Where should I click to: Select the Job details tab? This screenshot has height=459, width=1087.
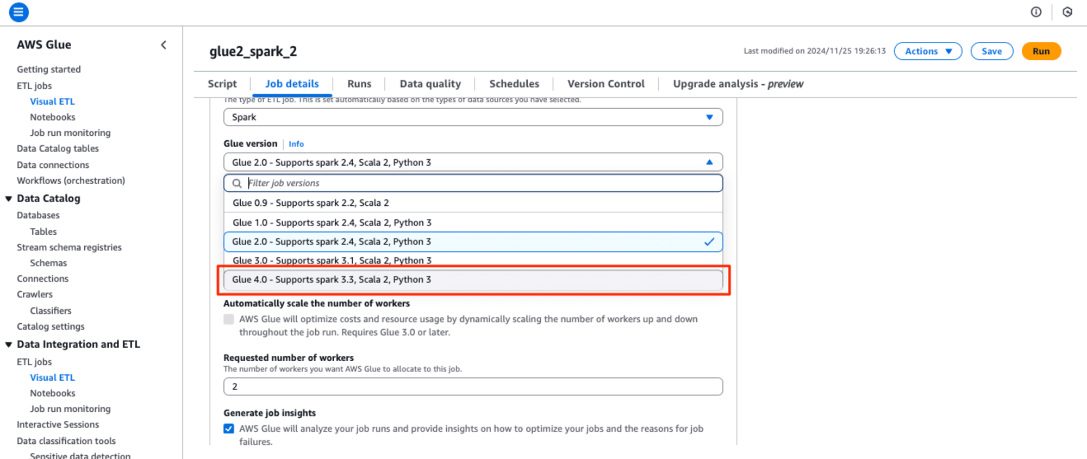(x=292, y=84)
